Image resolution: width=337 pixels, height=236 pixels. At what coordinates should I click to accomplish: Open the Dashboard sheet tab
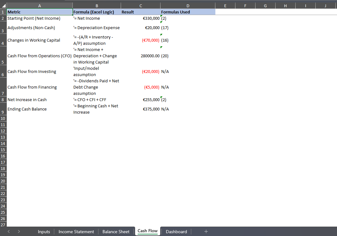[x=176, y=232]
